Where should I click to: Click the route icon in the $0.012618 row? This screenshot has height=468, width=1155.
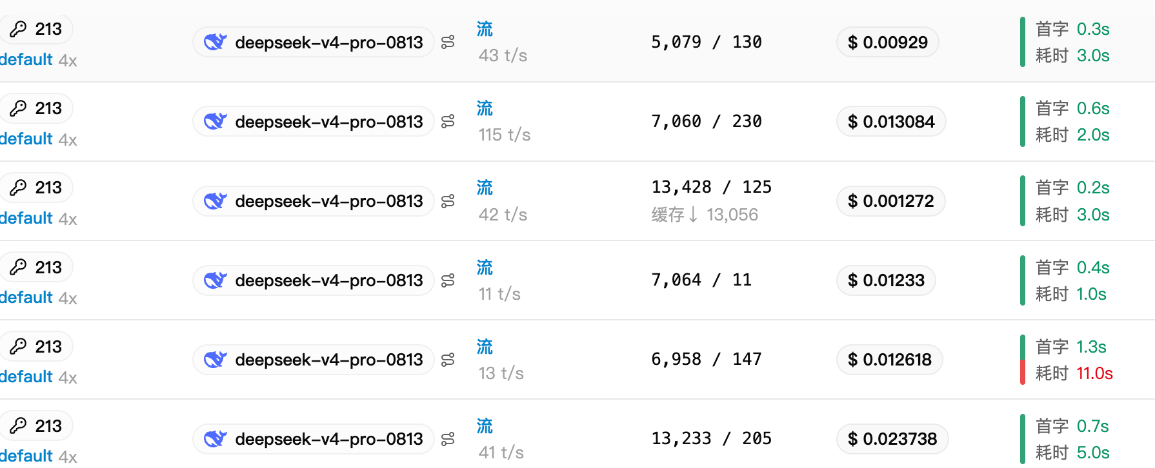pyautogui.click(x=448, y=360)
